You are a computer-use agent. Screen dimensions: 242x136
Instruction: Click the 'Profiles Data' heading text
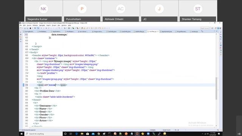click(47, 91)
